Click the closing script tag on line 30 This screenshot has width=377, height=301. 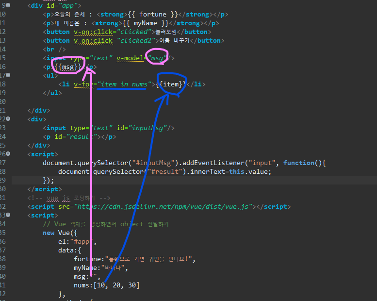point(45,189)
